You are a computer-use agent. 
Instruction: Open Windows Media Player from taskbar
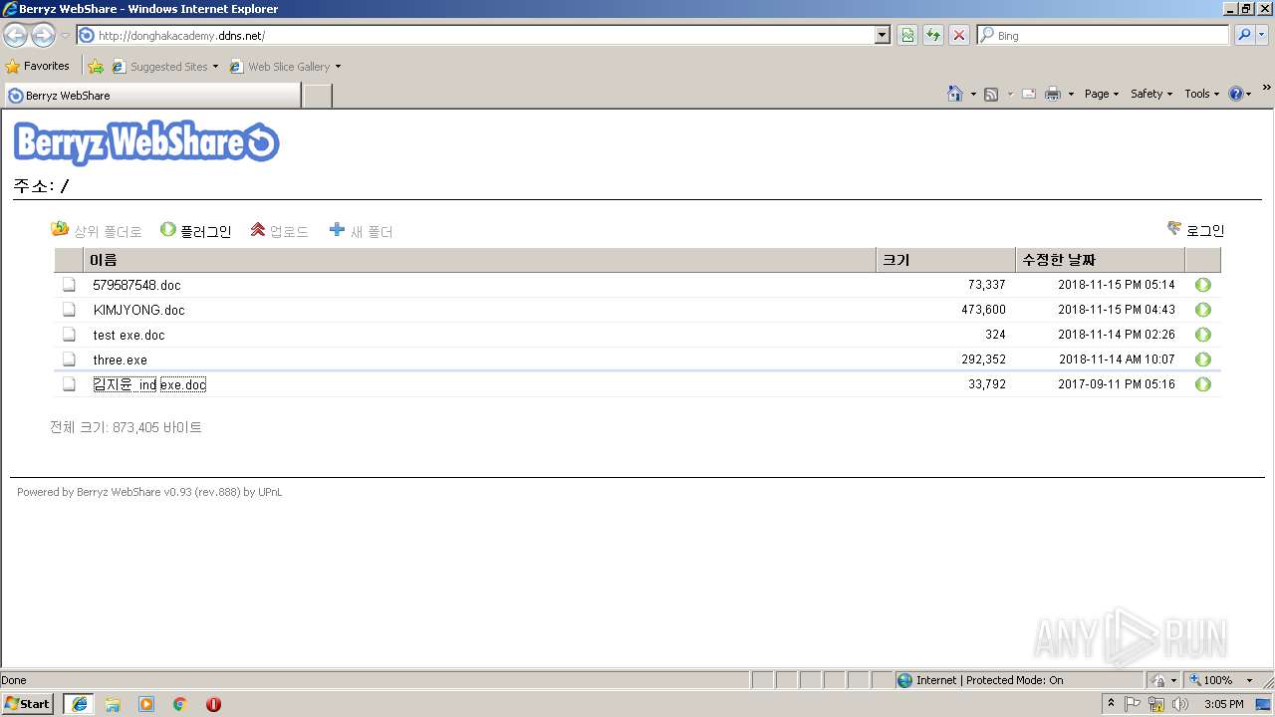click(x=146, y=704)
